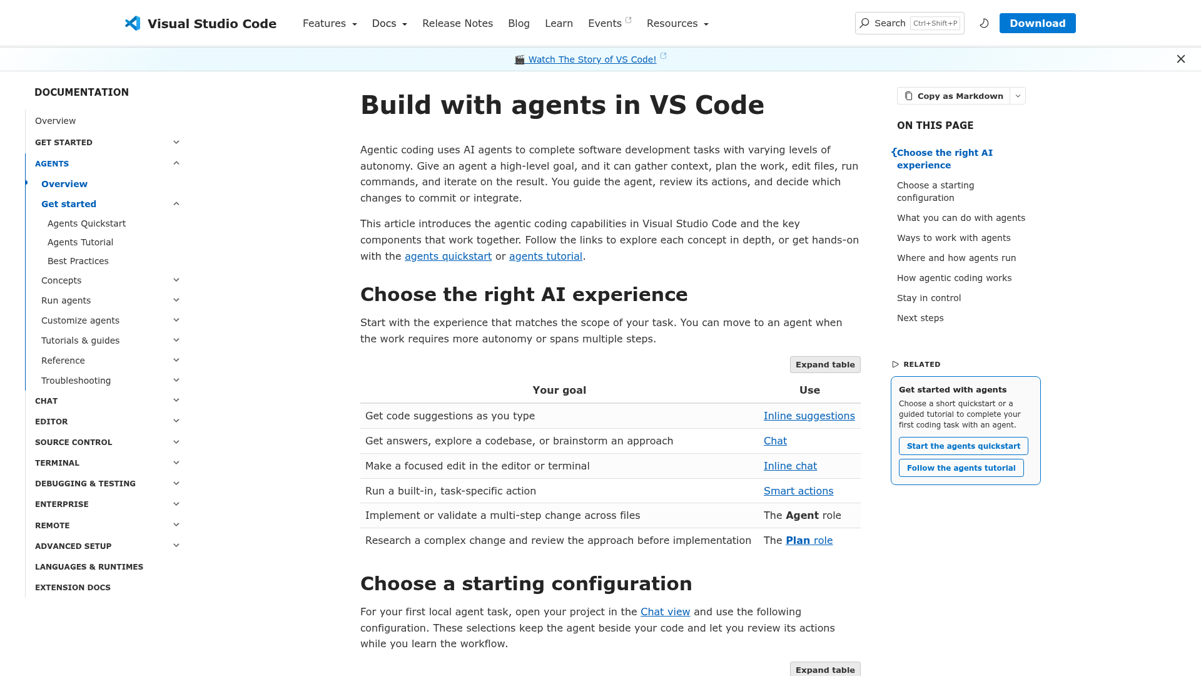Jump to Stay in control section
The image size is (1201, 676).
tap(929, 298)
